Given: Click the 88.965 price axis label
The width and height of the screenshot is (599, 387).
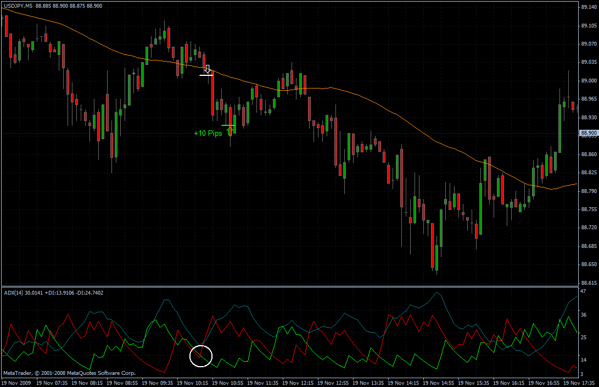Looking at the screenshot, I should 589,98.
